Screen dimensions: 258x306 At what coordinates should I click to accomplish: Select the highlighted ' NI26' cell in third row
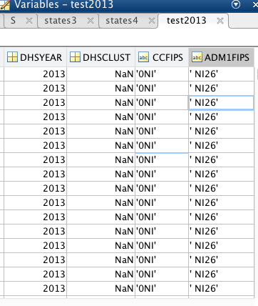221,103
